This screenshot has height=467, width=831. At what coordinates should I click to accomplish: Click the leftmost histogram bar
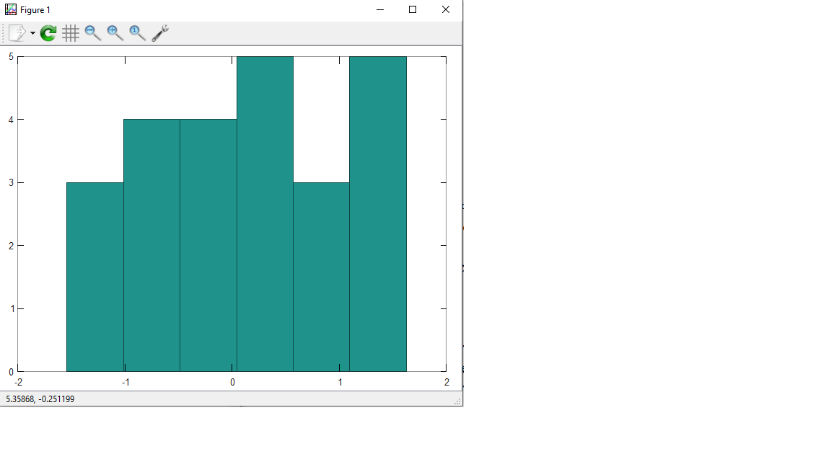click(94, 277)
